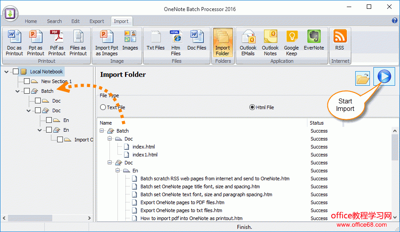
Task: Open Outlook Notes import
Action: tap(270, 43)
